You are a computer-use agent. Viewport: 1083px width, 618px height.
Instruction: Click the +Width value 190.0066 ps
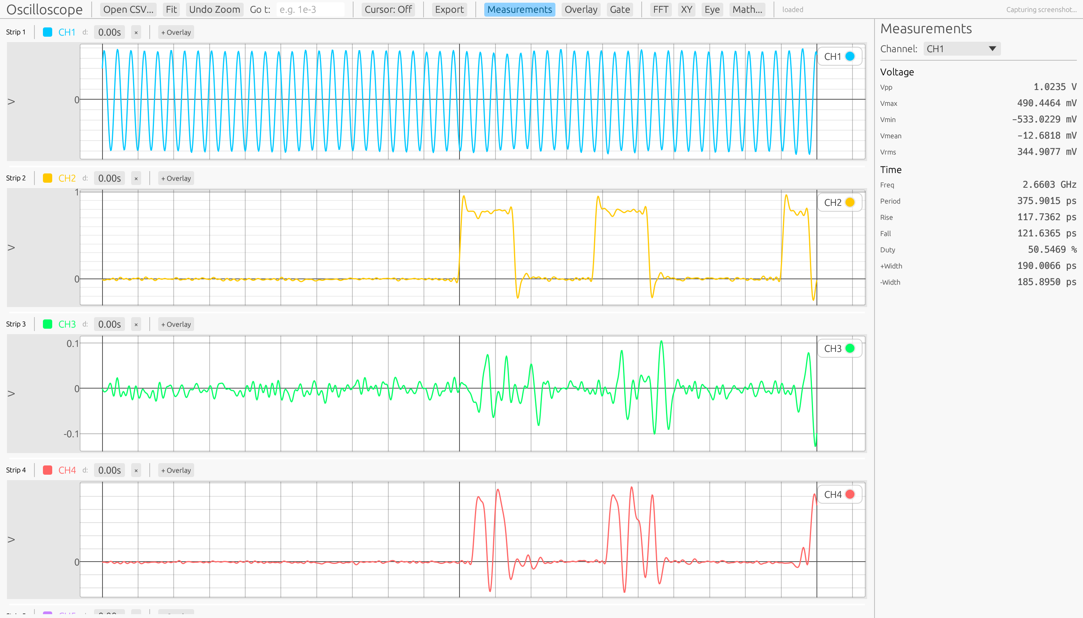1046,266
